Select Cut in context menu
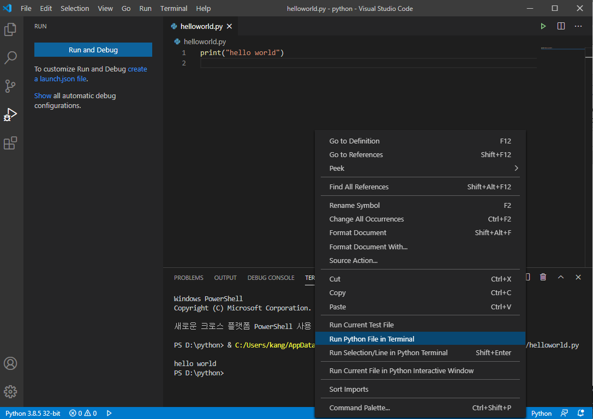The image size is (593, 419). (x=420, y=279)
